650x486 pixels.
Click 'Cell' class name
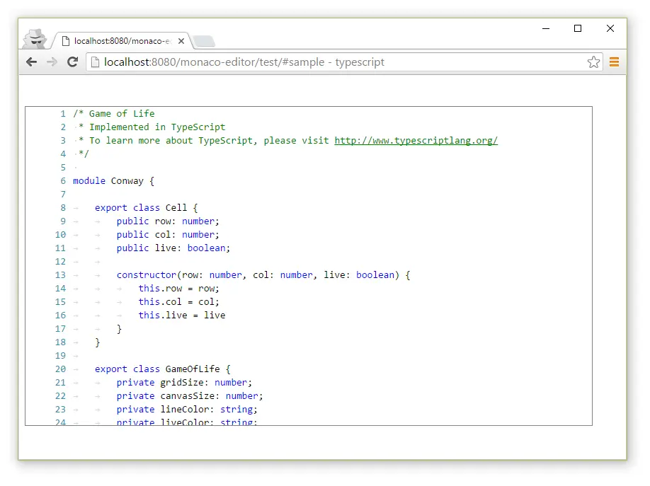176,207
